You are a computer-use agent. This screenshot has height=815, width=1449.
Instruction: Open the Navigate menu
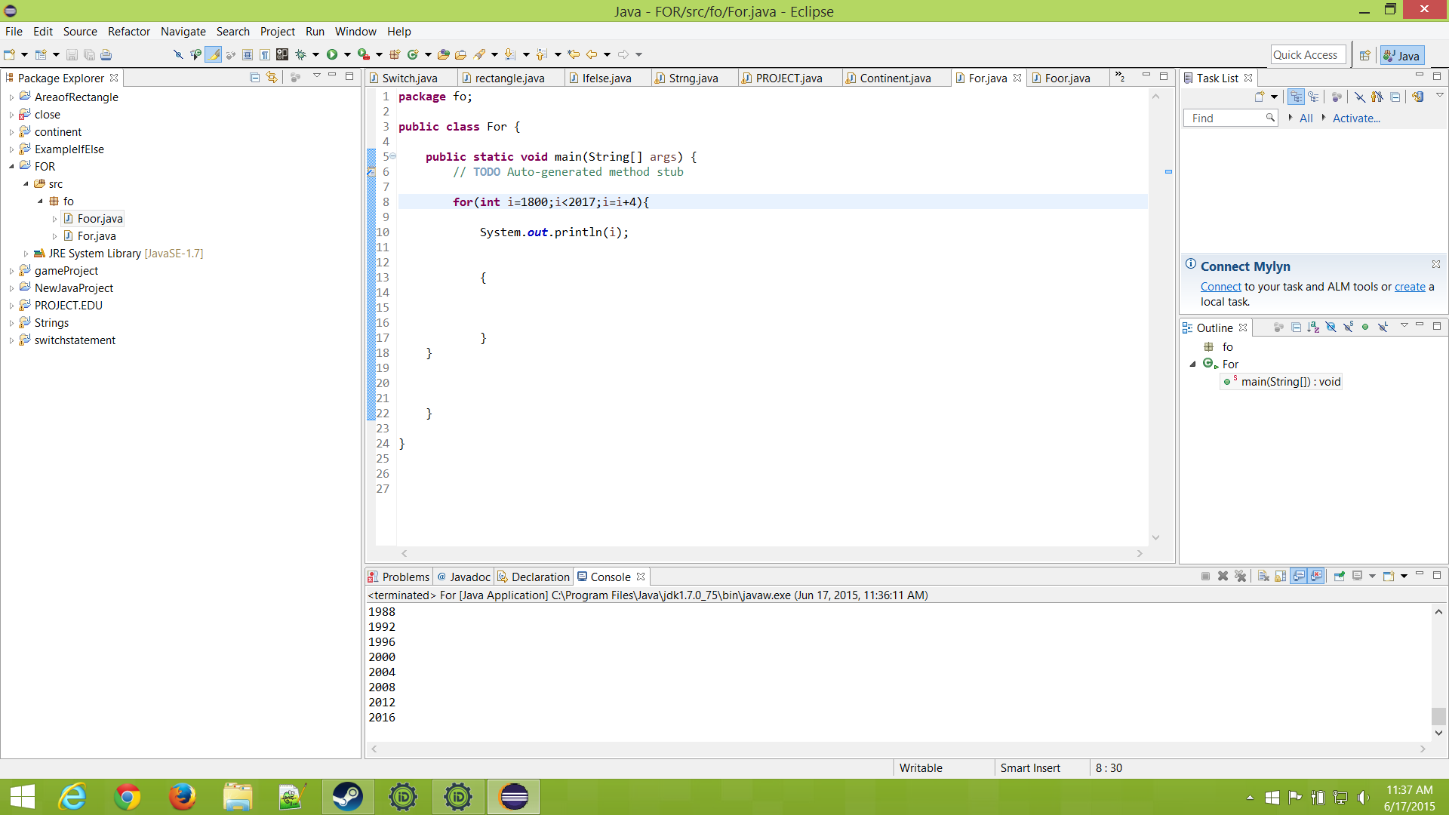click(x=183, y=31)
